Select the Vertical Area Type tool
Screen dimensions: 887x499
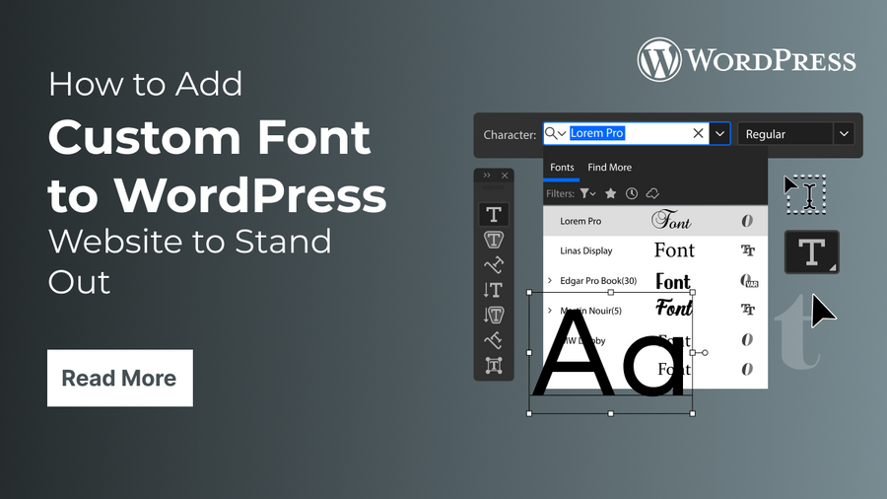pyautogui.click(x=494, y=315)
